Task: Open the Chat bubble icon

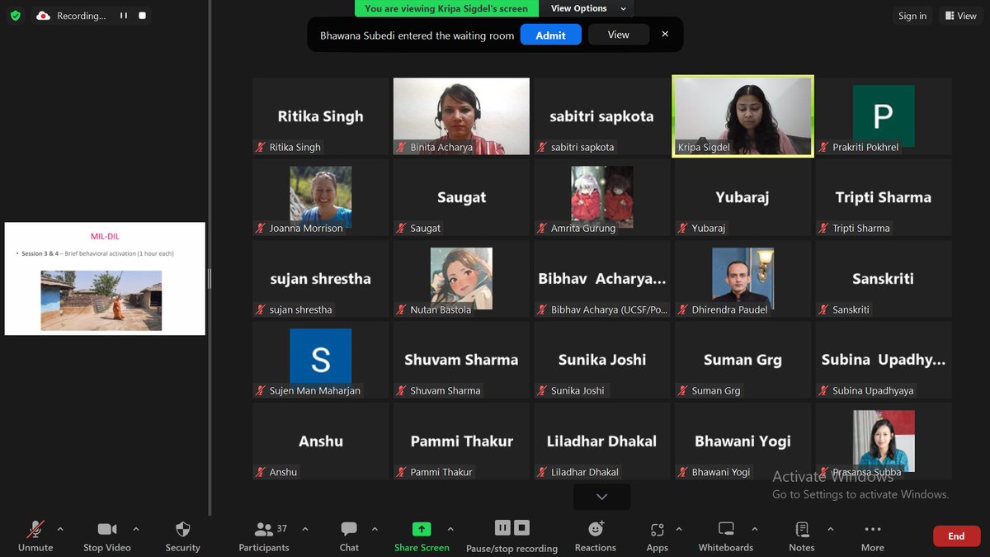Action: (x=349, y=529)
